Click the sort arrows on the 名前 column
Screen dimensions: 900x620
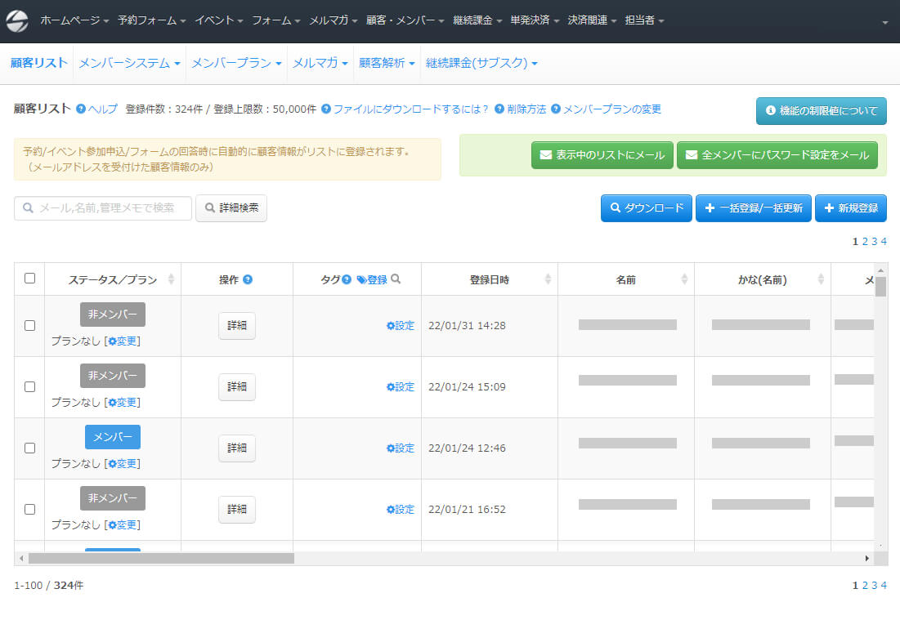[684, 279]
